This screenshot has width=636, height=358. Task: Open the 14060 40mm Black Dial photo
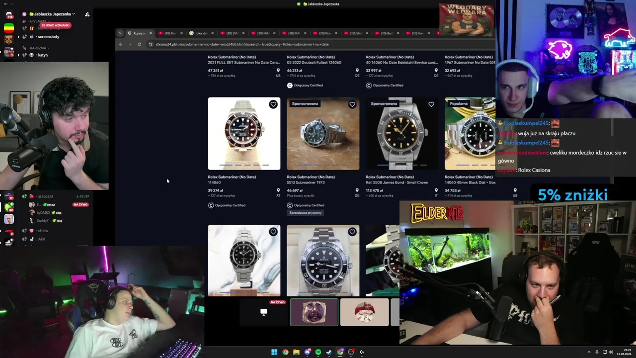click(x=470, y=133)
